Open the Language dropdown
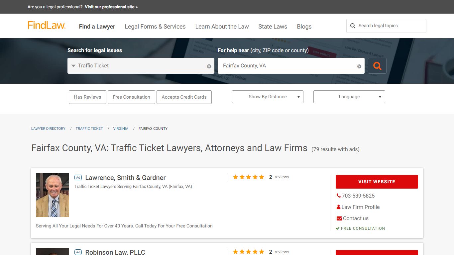This screenshot has height=255, width=454. click(x=349, y=97)
